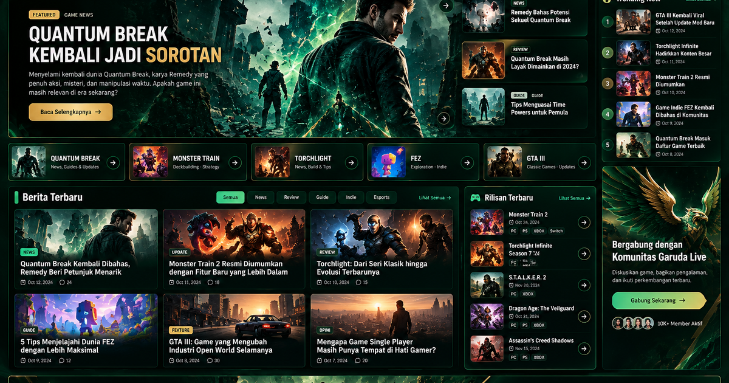Switch to the Esports filter tab
Screen dimensions: 729x383
pos(382,198)
